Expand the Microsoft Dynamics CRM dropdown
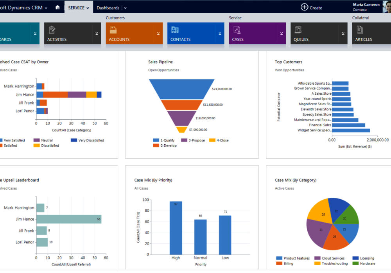This screenshot has width=391, height=273. pos(46,8)
